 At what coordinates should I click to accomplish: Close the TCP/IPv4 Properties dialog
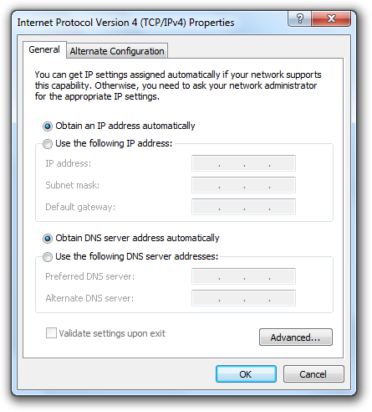[331, 18]
